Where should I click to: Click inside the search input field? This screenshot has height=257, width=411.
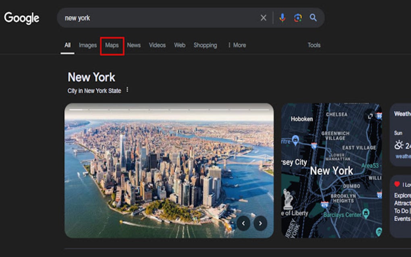[161, 17]
